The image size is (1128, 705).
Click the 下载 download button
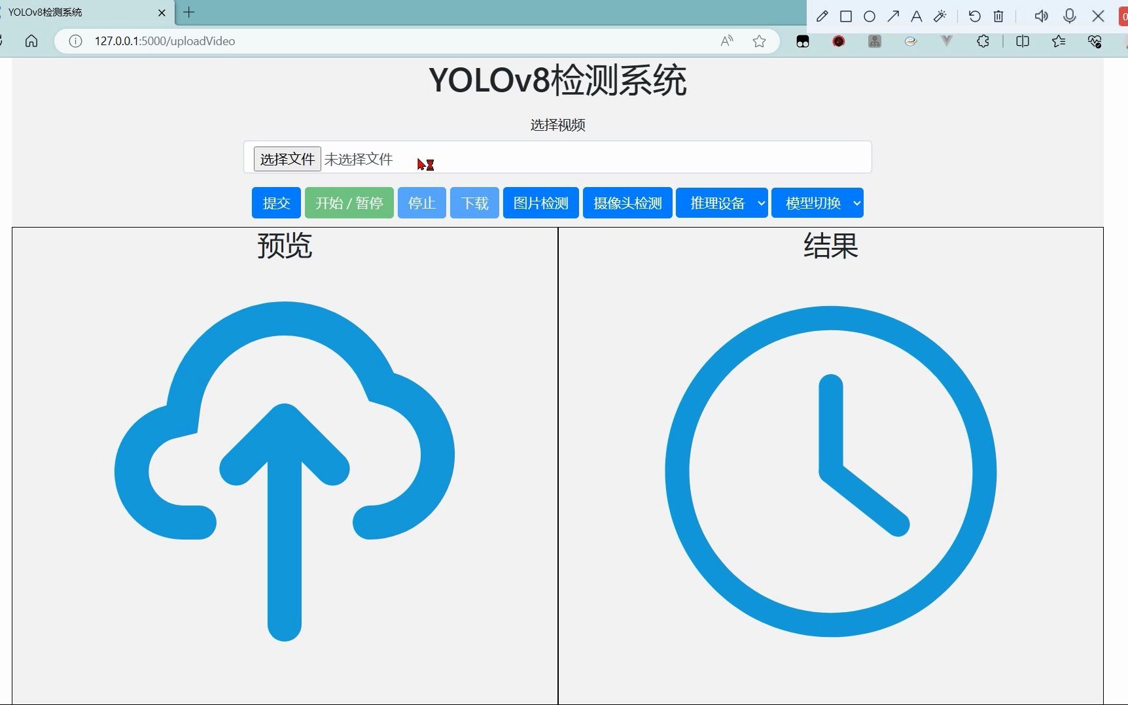(x=475, y=203)
